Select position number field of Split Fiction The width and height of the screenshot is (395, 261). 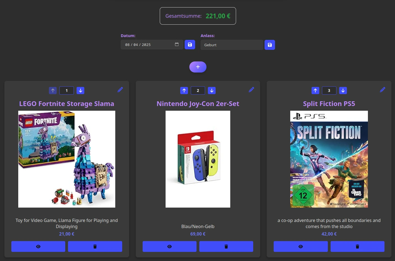(329, 91)
